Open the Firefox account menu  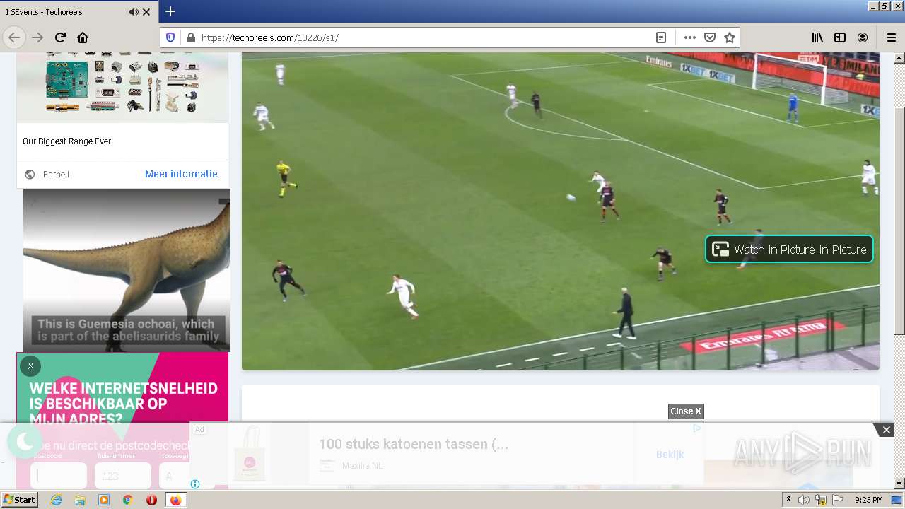click(863, 37)
